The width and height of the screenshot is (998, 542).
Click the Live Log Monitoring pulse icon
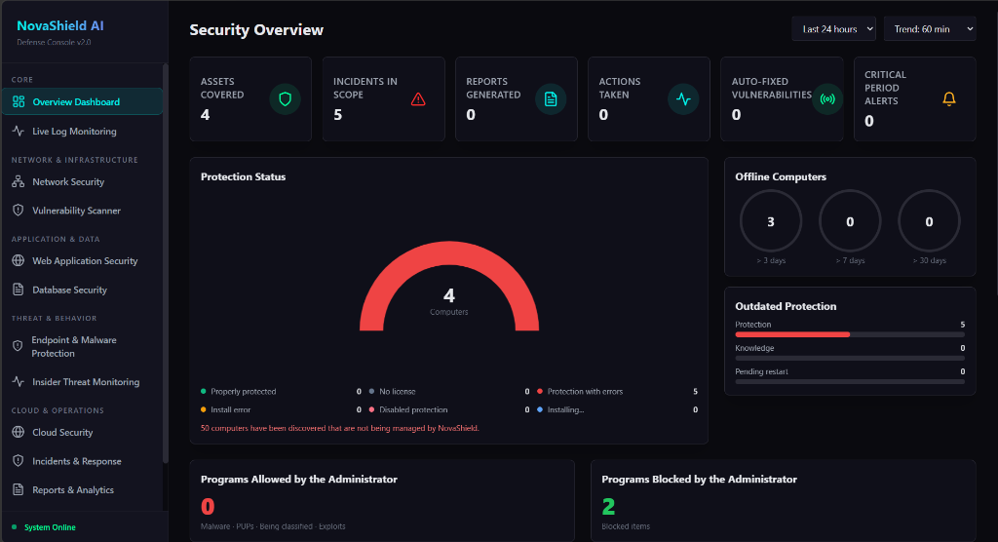[x=19, y=131]
